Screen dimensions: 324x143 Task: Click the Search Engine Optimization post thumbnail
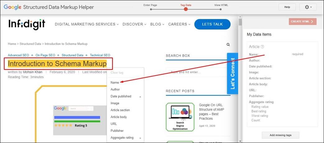(180, 117)
